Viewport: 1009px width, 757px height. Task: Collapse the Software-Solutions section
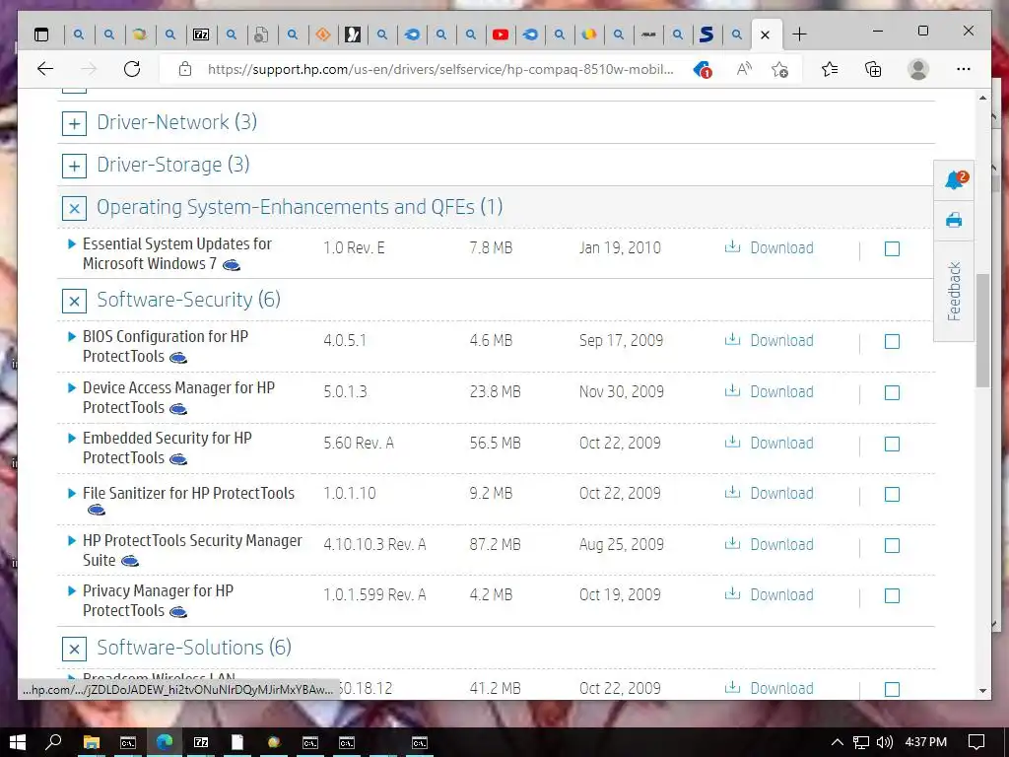[74, 649]
